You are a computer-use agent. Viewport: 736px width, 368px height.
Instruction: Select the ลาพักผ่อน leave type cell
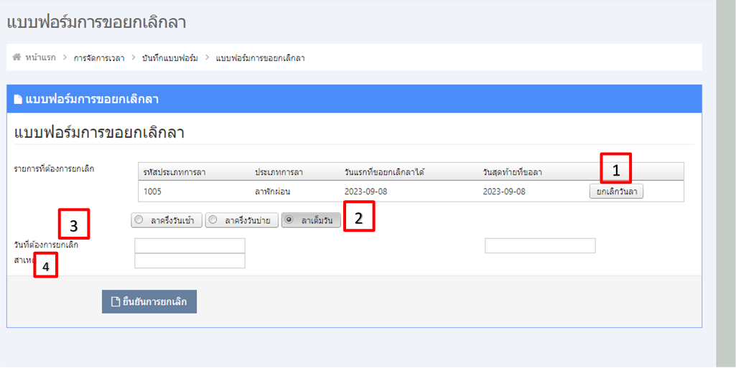pos(272,192)
